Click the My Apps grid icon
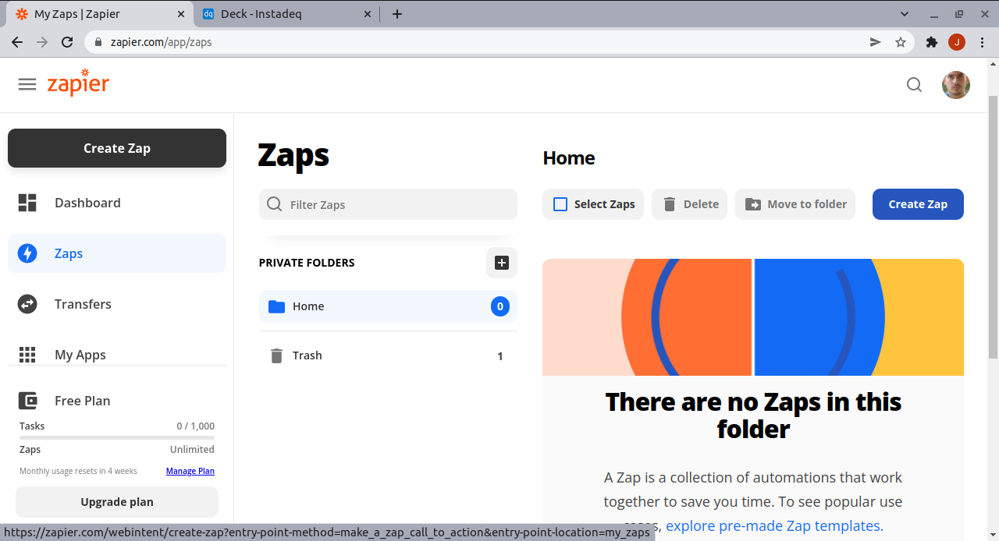The height and width of the screenshot is (541, 999). (27, 355)
